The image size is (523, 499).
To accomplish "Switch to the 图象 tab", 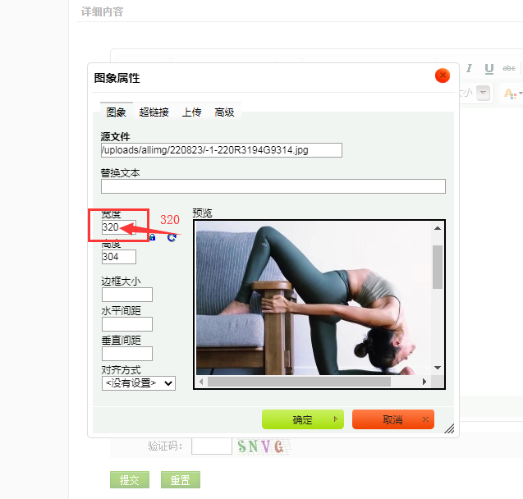I will tap(116, 112).
